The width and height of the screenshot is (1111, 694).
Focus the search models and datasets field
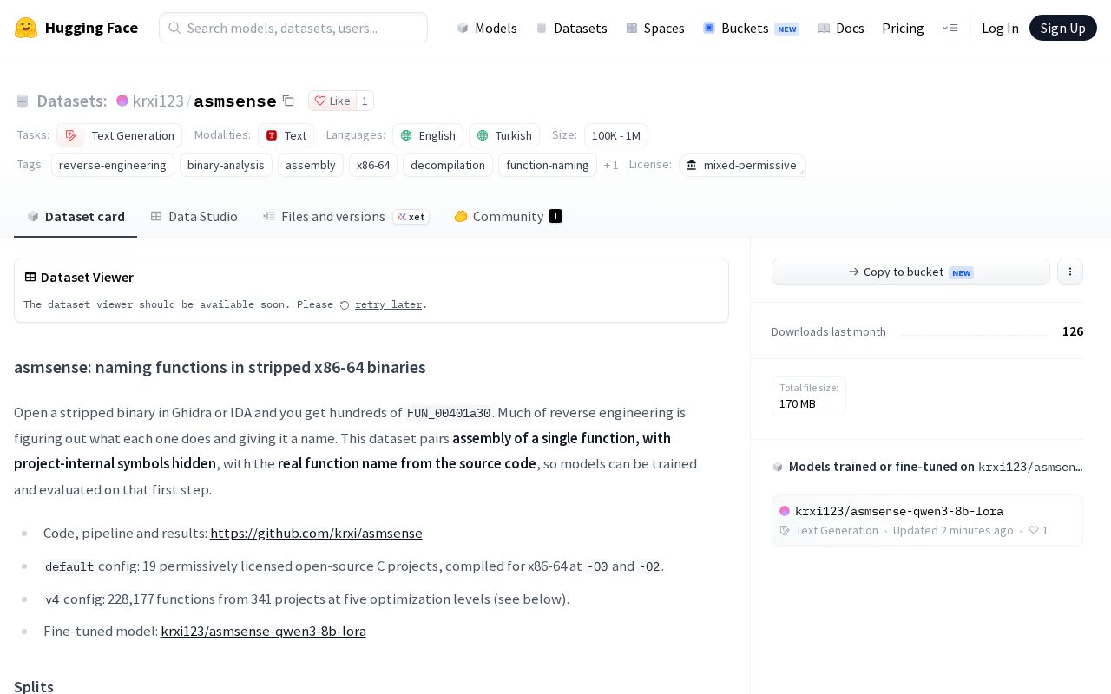pos(293,28)
